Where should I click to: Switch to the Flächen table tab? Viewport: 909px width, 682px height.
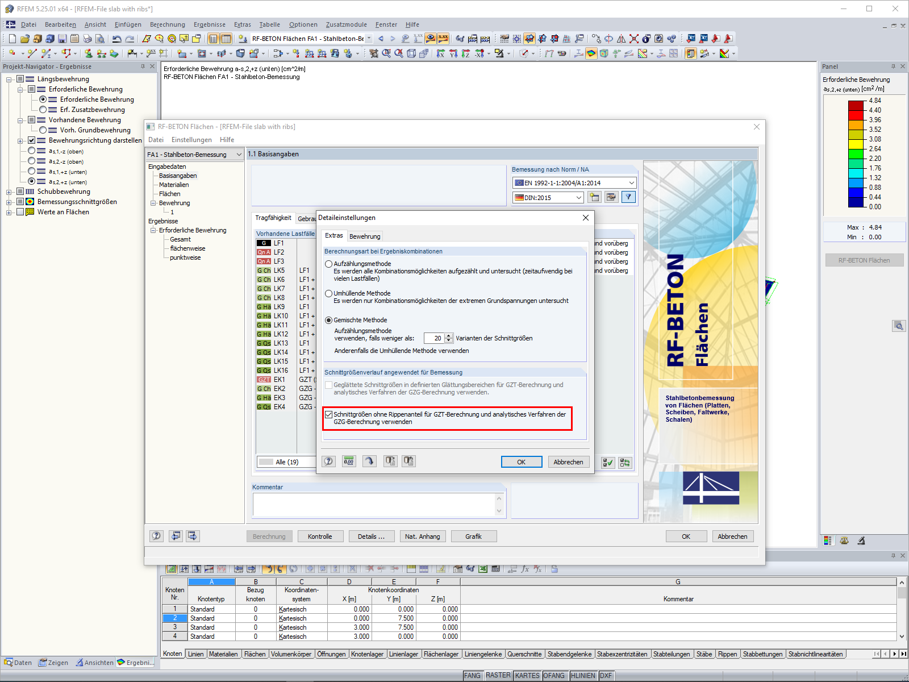coord(255,654)
